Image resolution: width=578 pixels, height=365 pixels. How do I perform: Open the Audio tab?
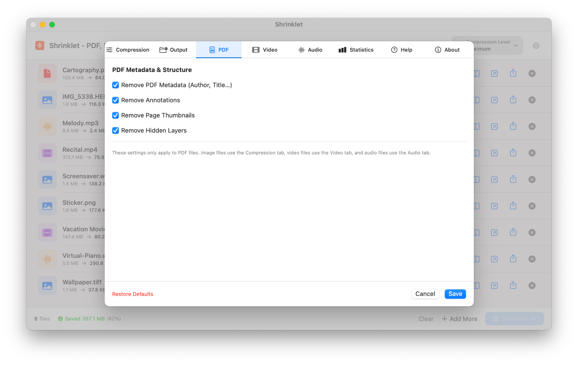point(310,50)
